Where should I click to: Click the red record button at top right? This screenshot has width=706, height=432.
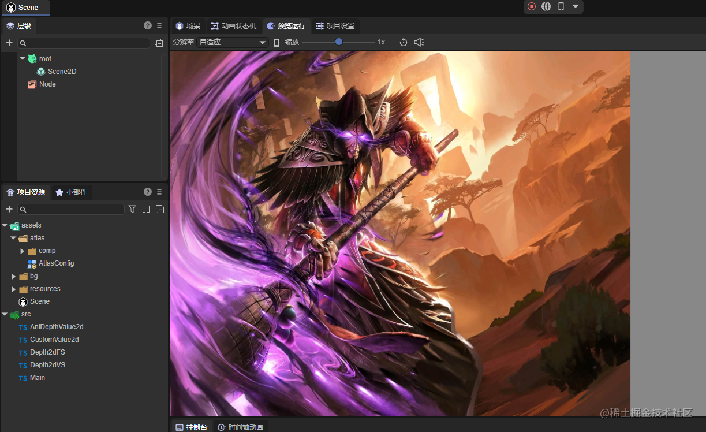(532, 6)
